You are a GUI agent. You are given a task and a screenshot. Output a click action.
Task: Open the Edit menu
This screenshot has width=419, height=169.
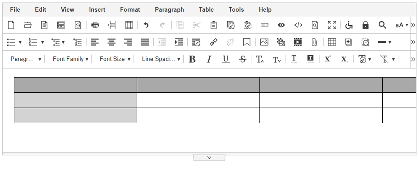[41, 9]
